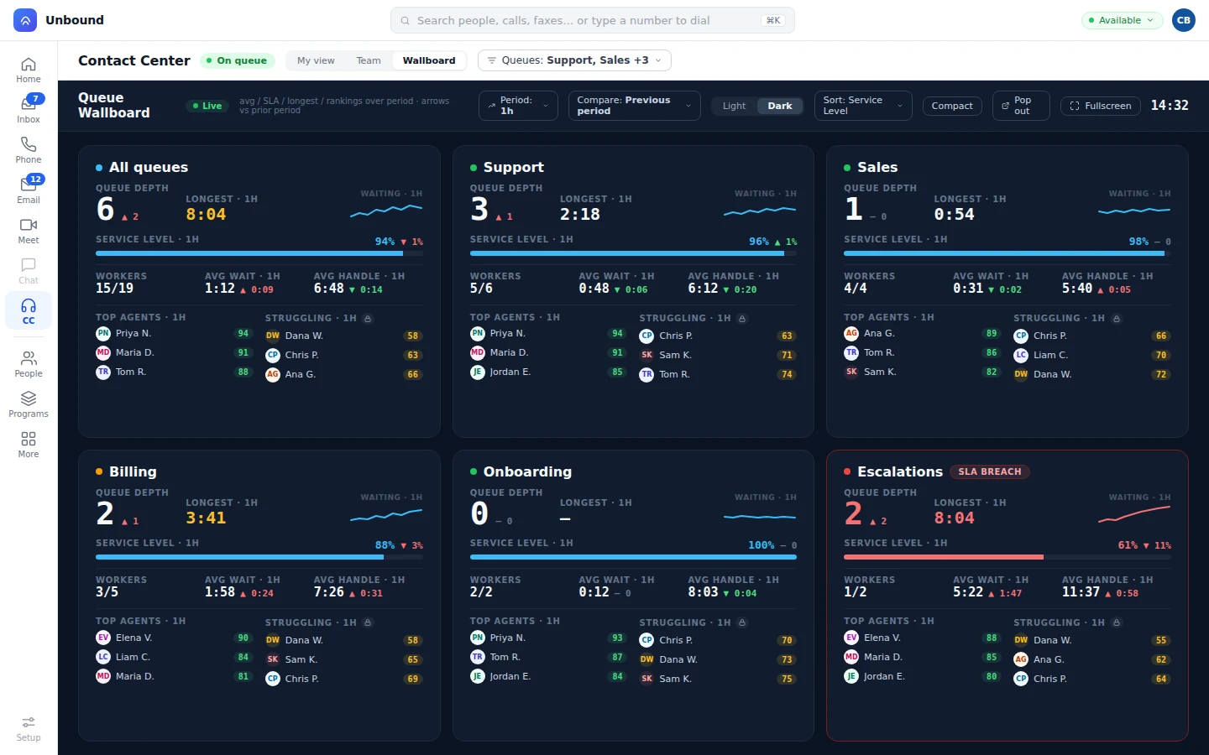
Task: Click Support avg wait 0:48 value
Action: [594, 288]
